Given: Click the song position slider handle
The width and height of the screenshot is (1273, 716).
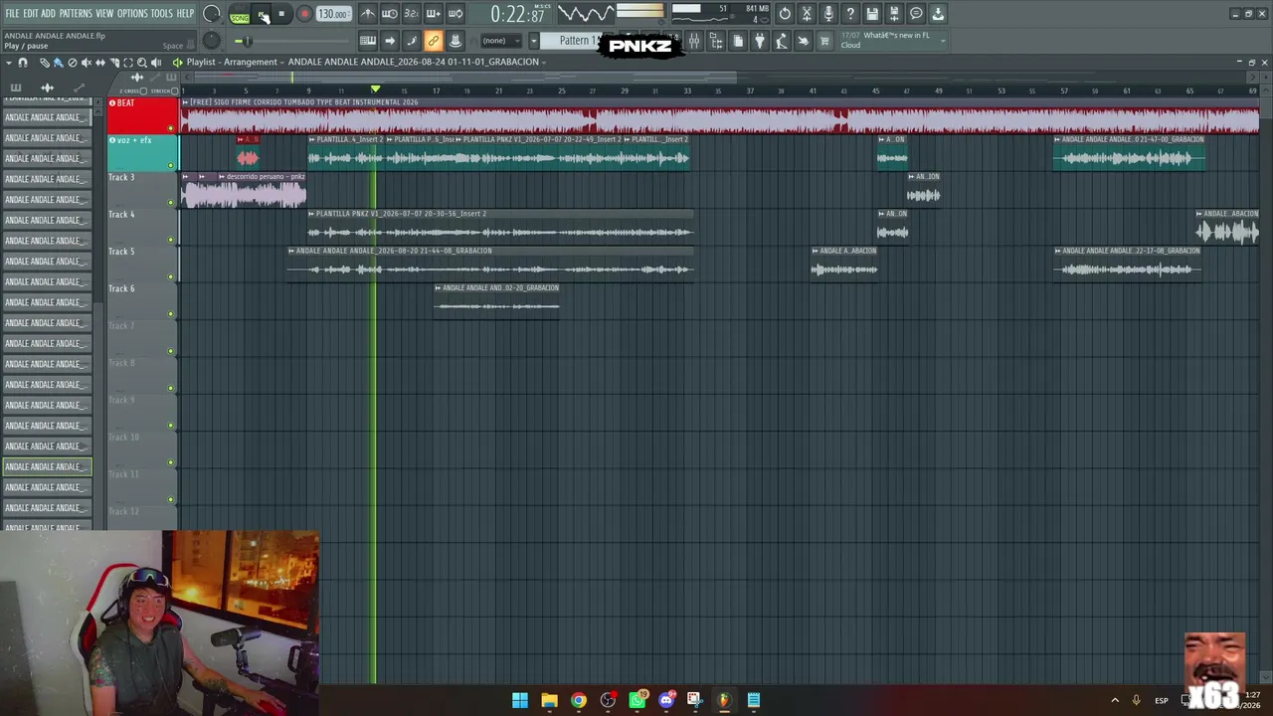Looking at the screenshot, I should coord(248,41).
